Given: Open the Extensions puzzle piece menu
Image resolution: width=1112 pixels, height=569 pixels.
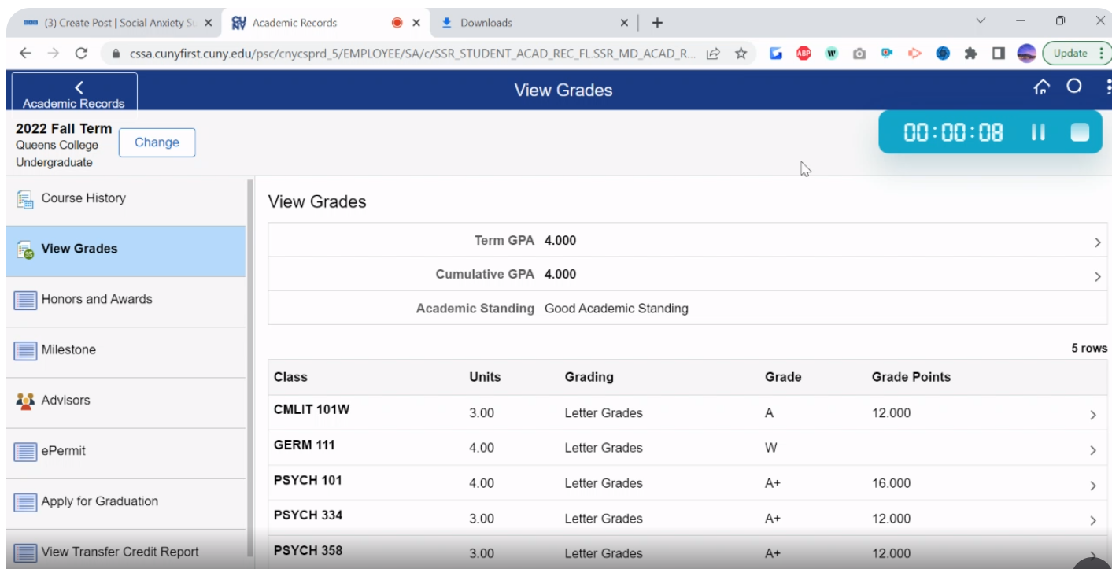Looking at the screenshot, I should pyautogui.click(x=970, y=54).
